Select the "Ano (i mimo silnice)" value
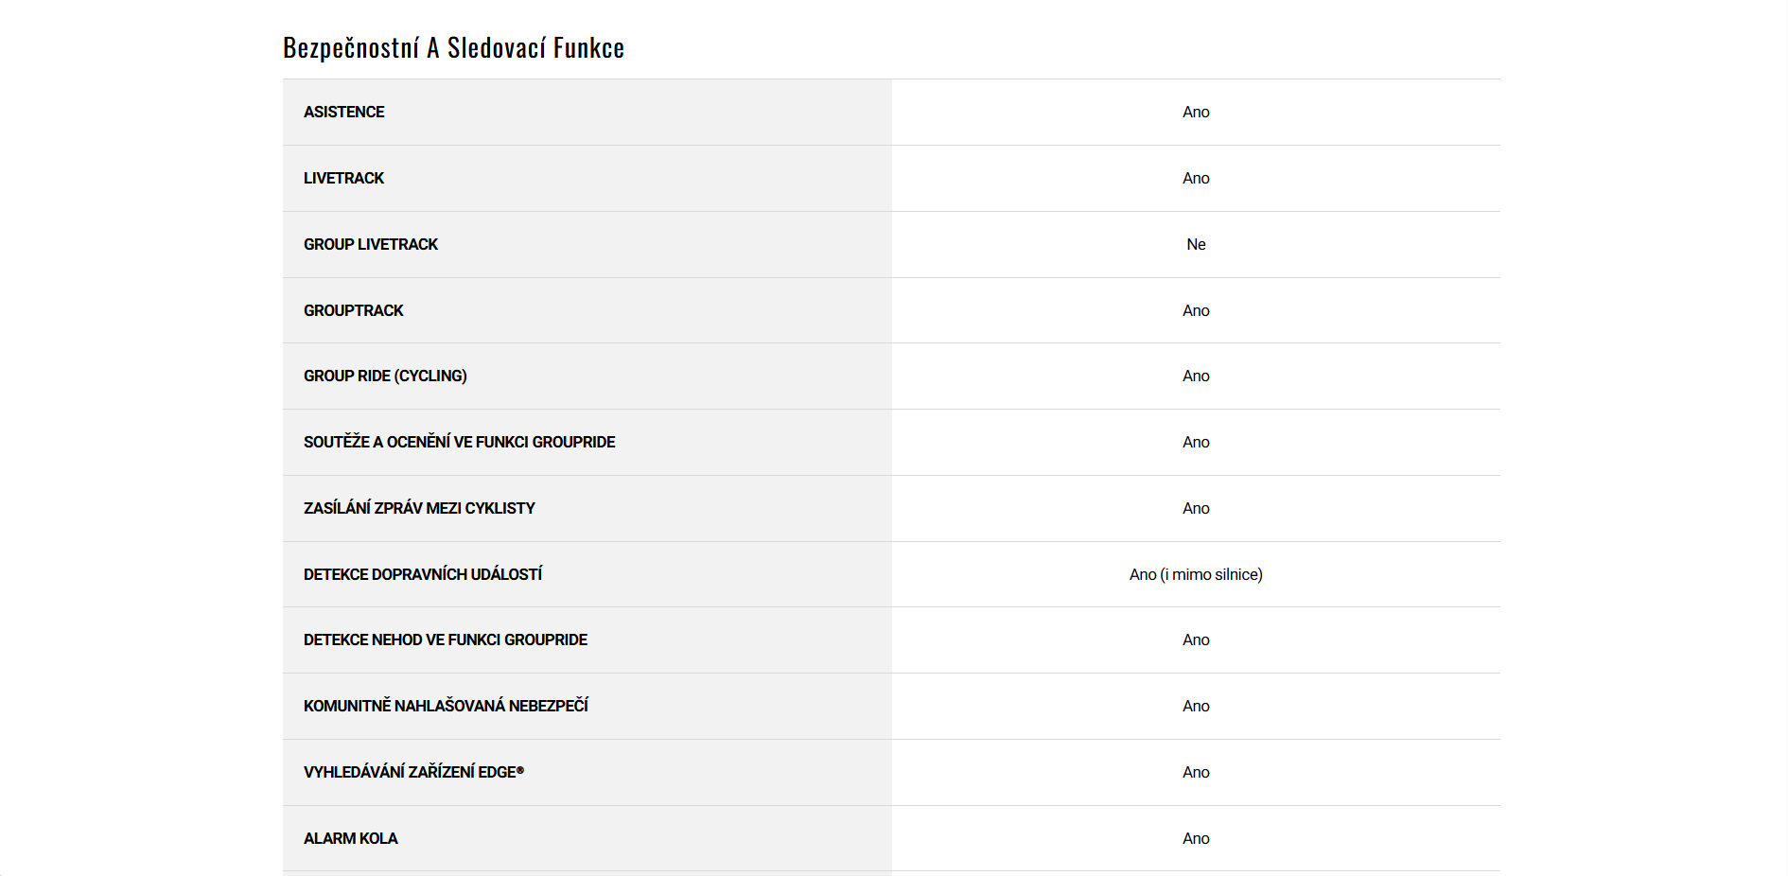 1196,574
